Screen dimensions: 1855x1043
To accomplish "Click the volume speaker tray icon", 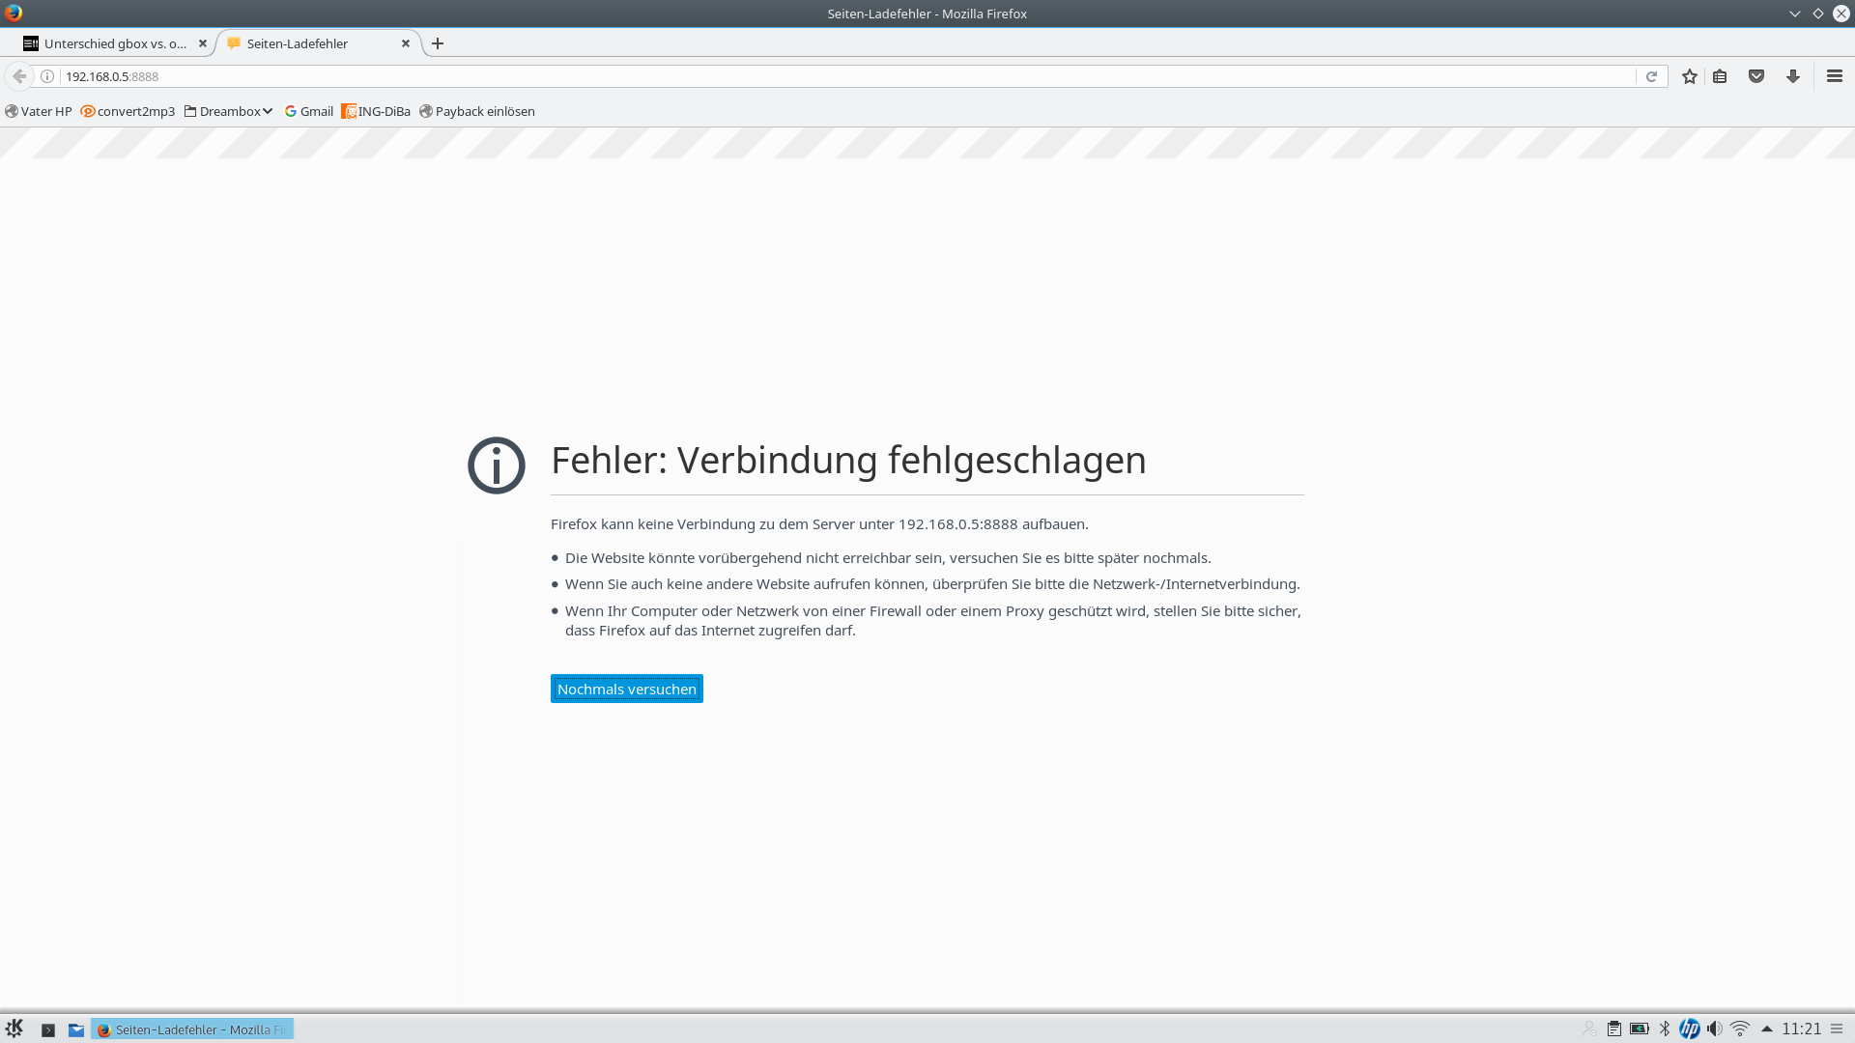I will click(1714, 1029).
